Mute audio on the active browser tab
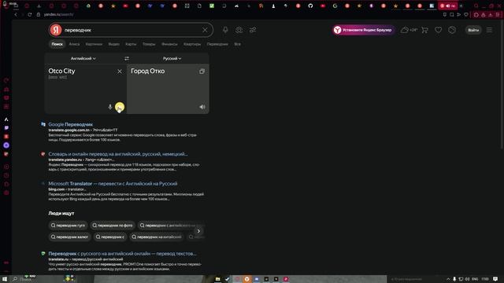This screenshot has width=504, height=283. pyautogui.click(x=448, y=6)
